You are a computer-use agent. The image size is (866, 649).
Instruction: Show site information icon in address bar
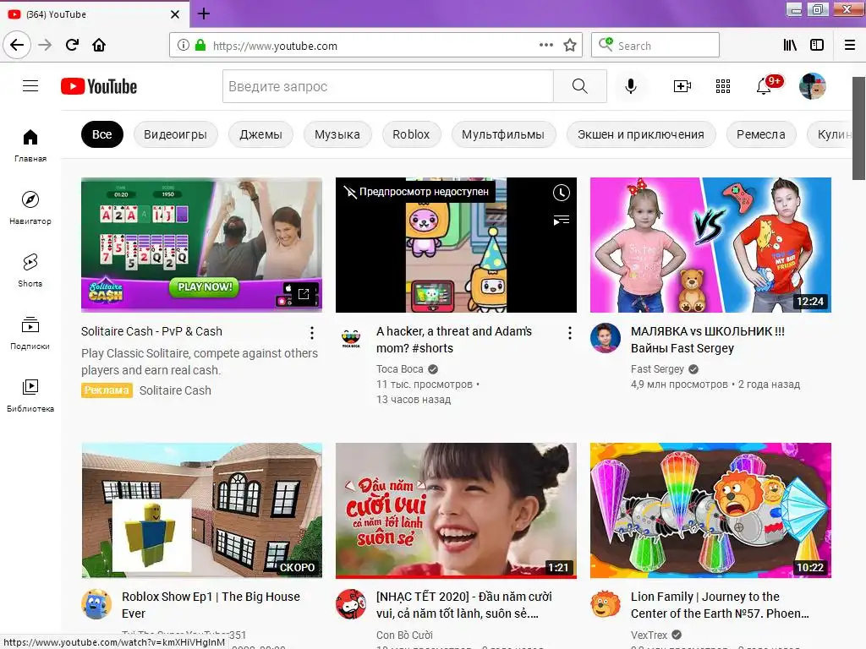point(183,46)
